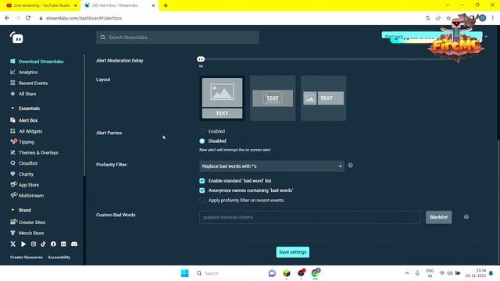
Task: Open the Instagram social icon
Action: [34, 244]
